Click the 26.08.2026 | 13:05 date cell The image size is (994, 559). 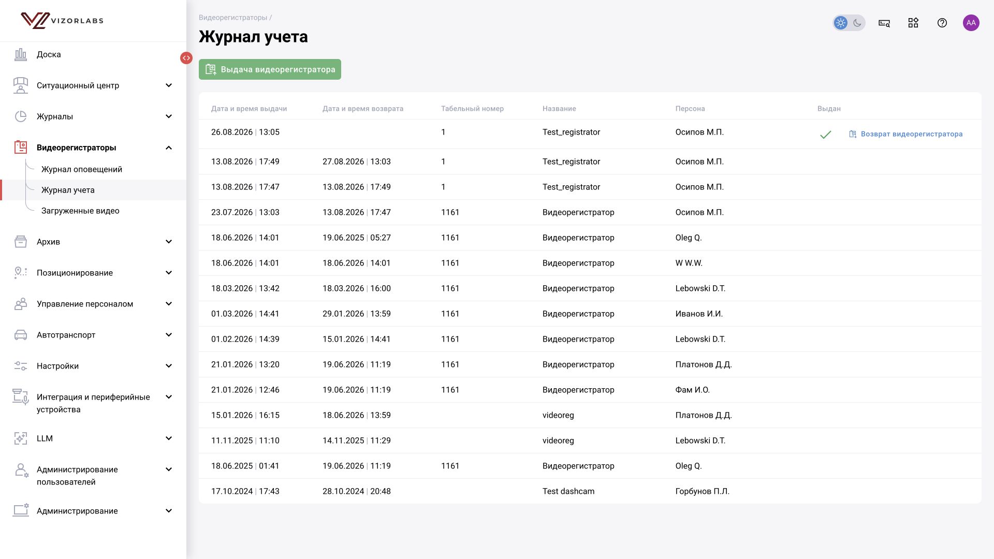[245, 132]
